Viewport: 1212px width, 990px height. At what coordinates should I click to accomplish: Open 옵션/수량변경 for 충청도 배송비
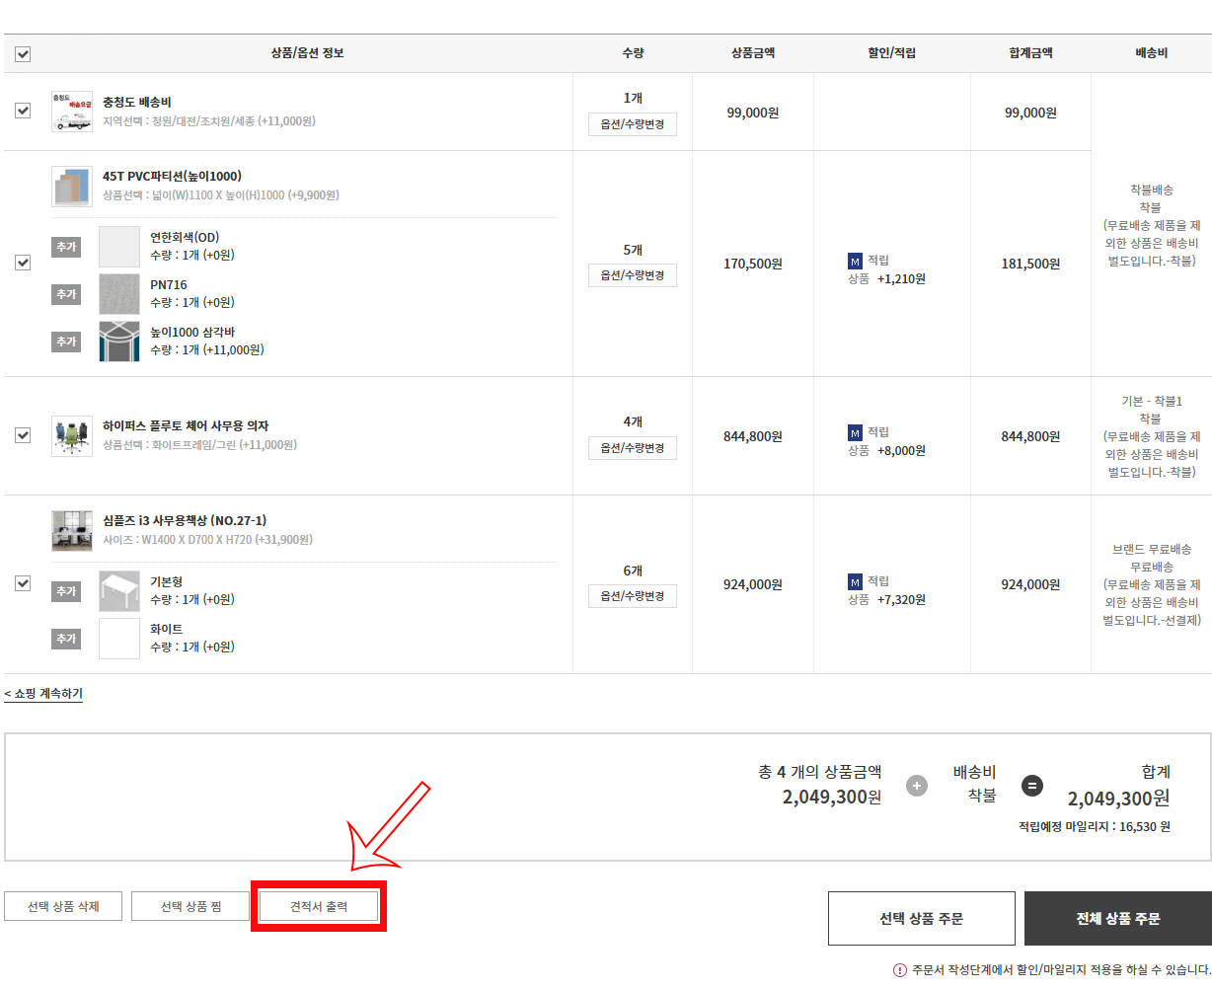point(633,124)
